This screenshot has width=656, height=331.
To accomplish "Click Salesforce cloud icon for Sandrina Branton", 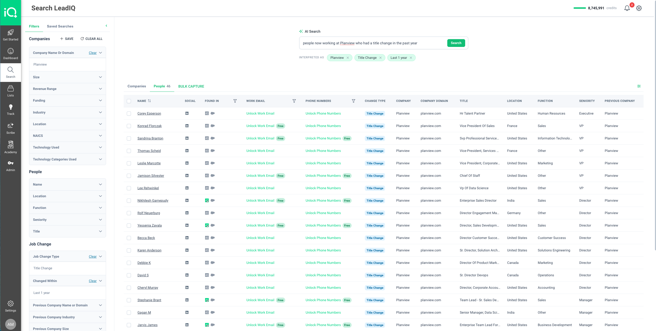I will [x=213, y=138].
